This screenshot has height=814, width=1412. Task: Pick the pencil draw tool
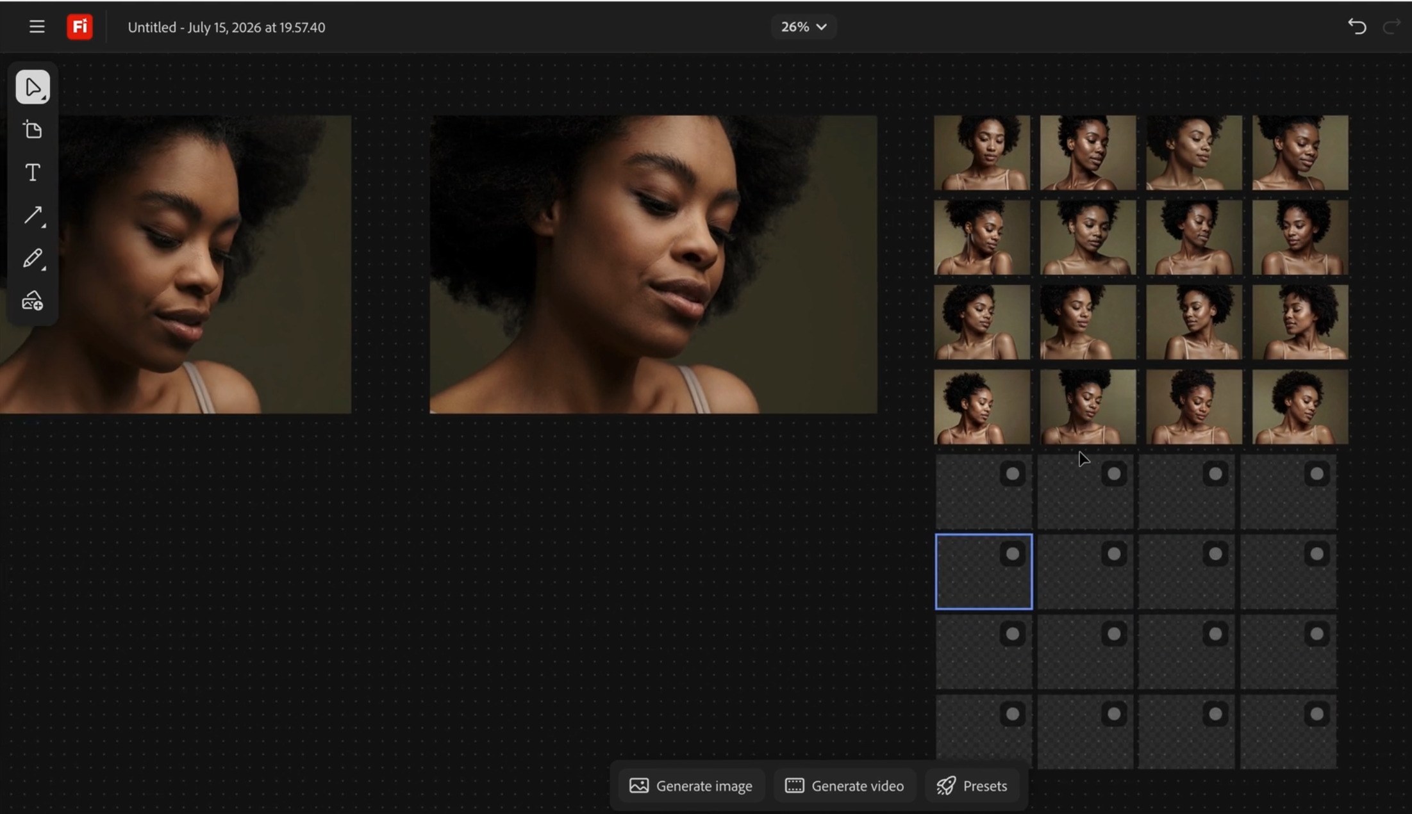(33, 258)
